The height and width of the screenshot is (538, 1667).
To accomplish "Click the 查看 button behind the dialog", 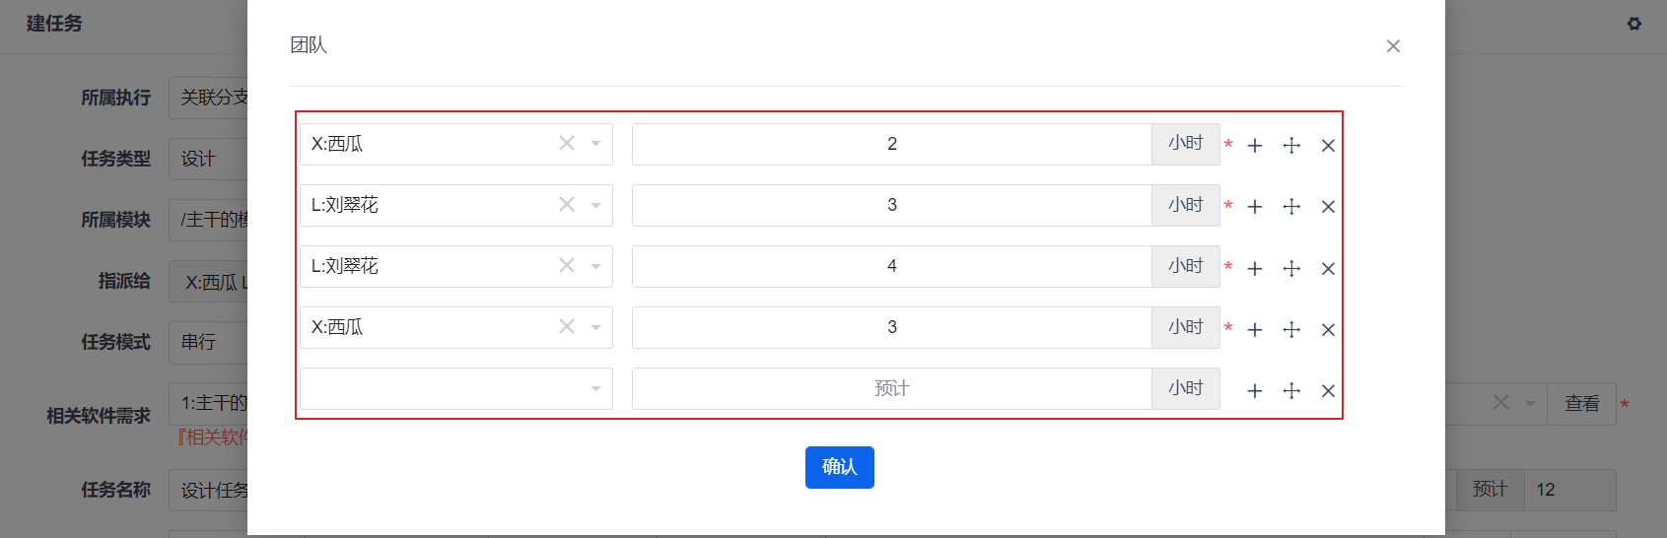I will (1582, 404).
